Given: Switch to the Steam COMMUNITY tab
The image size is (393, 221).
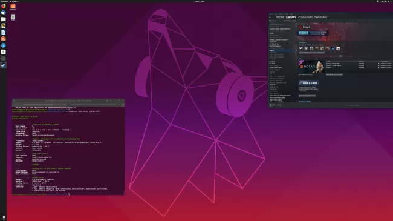Looking at the screenshot, I should pos(305,18).
